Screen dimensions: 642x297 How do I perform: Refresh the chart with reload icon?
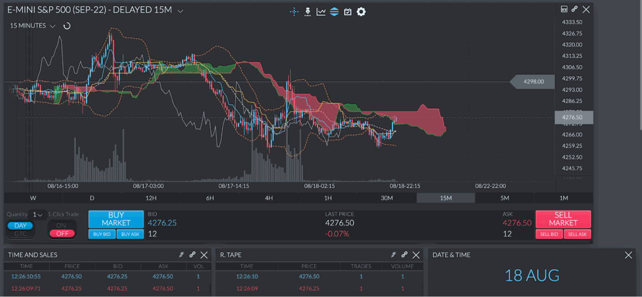(67, 26)
